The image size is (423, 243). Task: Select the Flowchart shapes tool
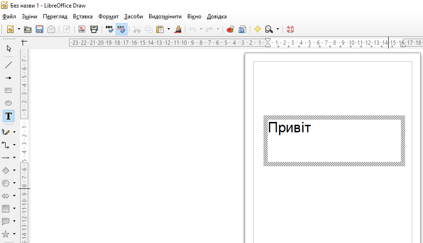click(x=6, y=209)
